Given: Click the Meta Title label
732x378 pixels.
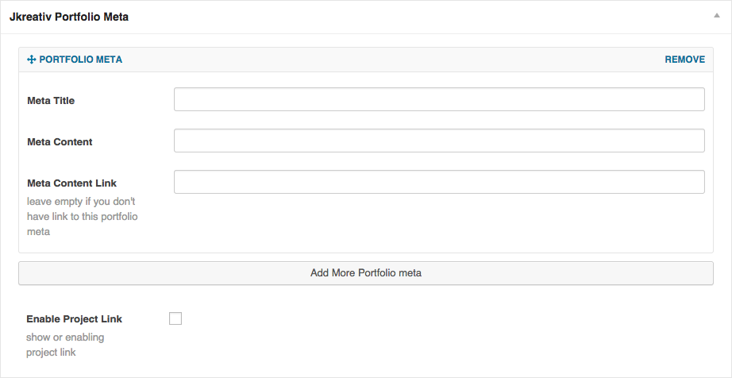Looking at the screenshot, I should 51,101.
